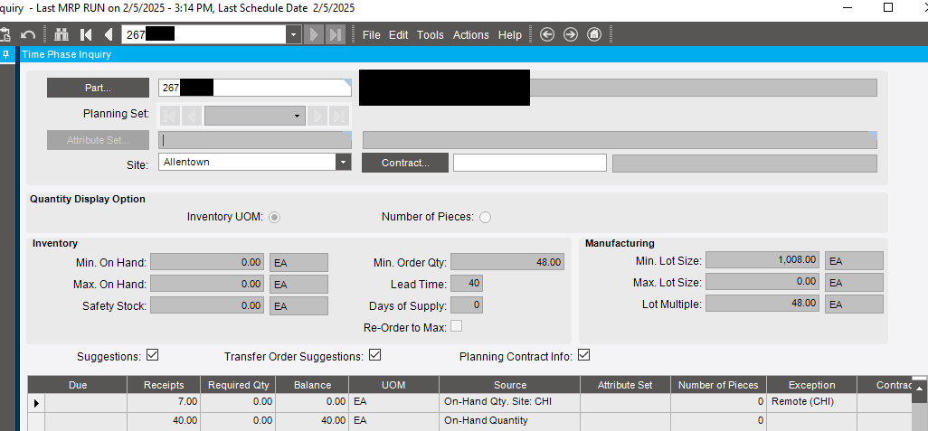Click the 'Remote (CHI)' exception cell

click(x=812, y=402)
